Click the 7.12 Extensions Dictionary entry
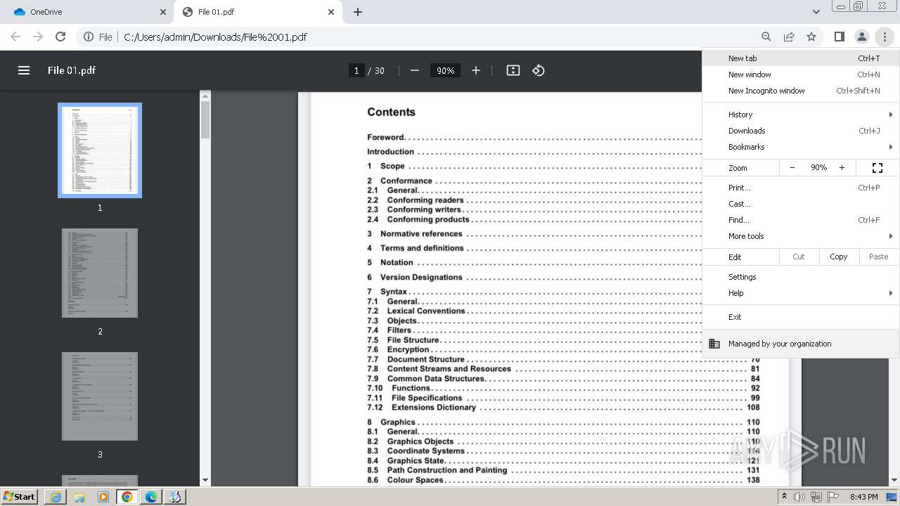 pos(563,408)
